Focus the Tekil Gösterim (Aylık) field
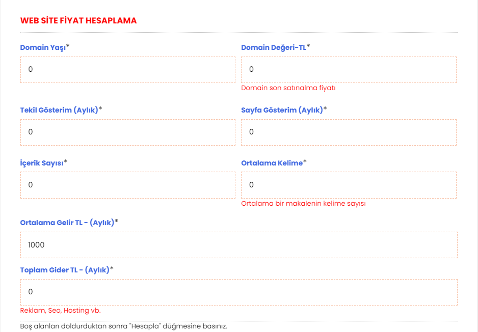This screenshot has height=332, width=478. (x=128, y=132)
